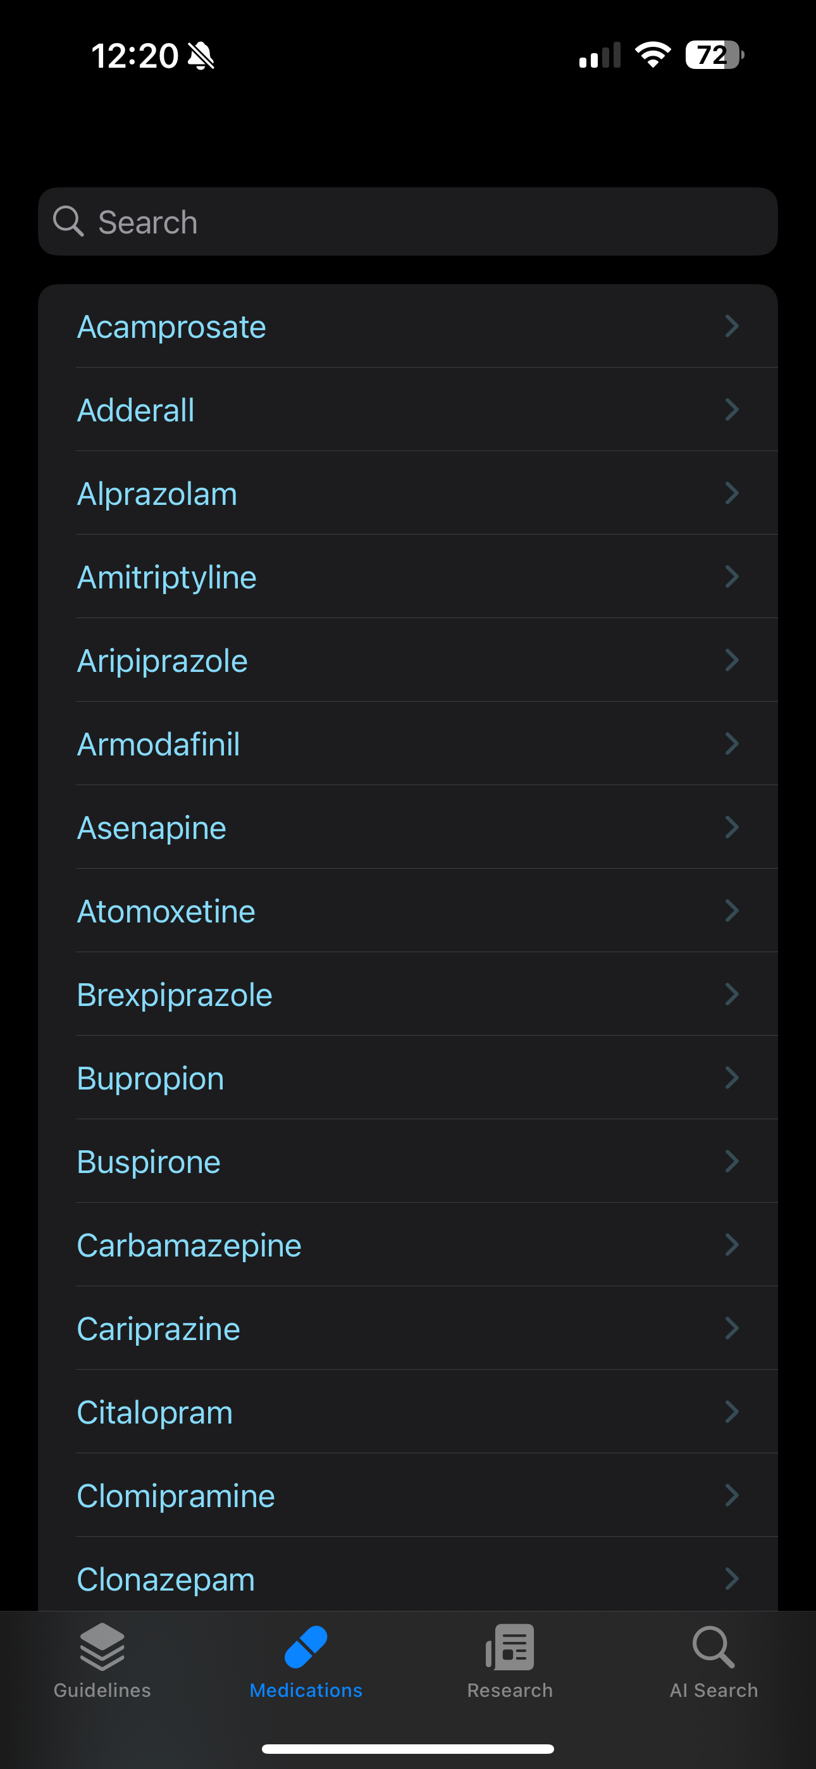Focus the medication Search field
816x1769 pixels.
click(408, 222)
